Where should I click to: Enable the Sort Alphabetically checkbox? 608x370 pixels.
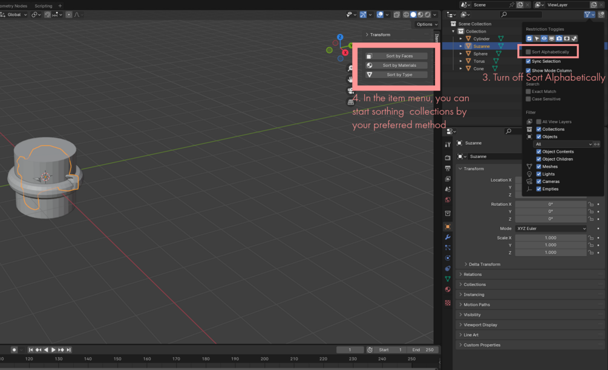[x=528, y=52]
